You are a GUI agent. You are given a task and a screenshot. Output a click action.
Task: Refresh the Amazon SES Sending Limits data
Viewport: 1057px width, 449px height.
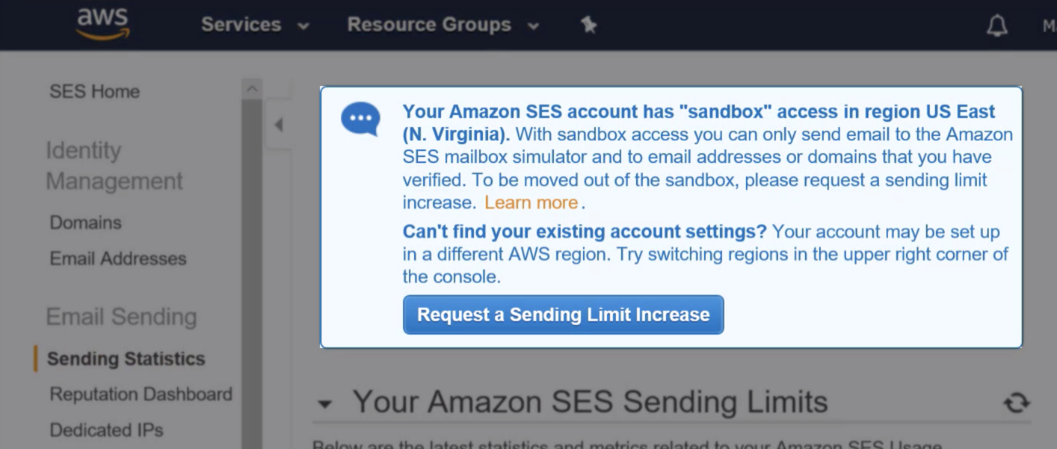tap(1015, 401)
